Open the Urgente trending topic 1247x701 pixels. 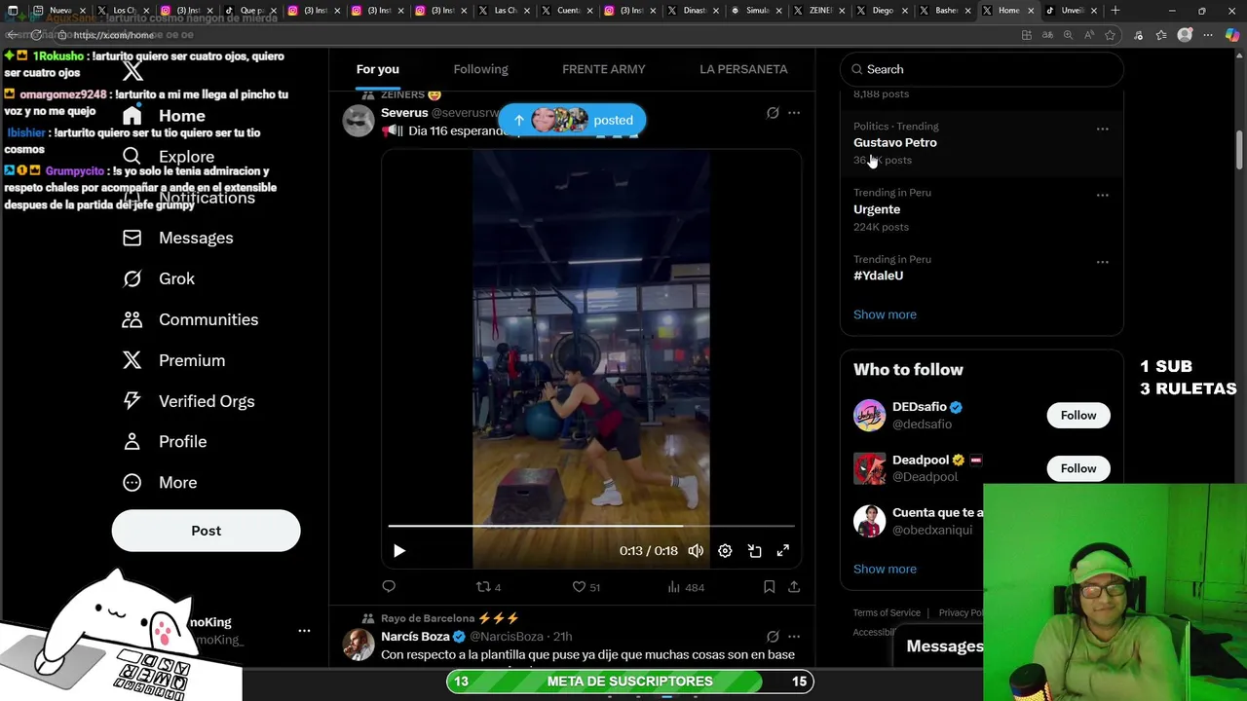click(x=877, y=209)
